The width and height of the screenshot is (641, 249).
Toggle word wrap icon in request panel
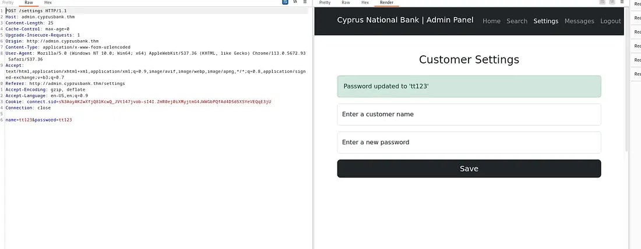coord(285,2)
